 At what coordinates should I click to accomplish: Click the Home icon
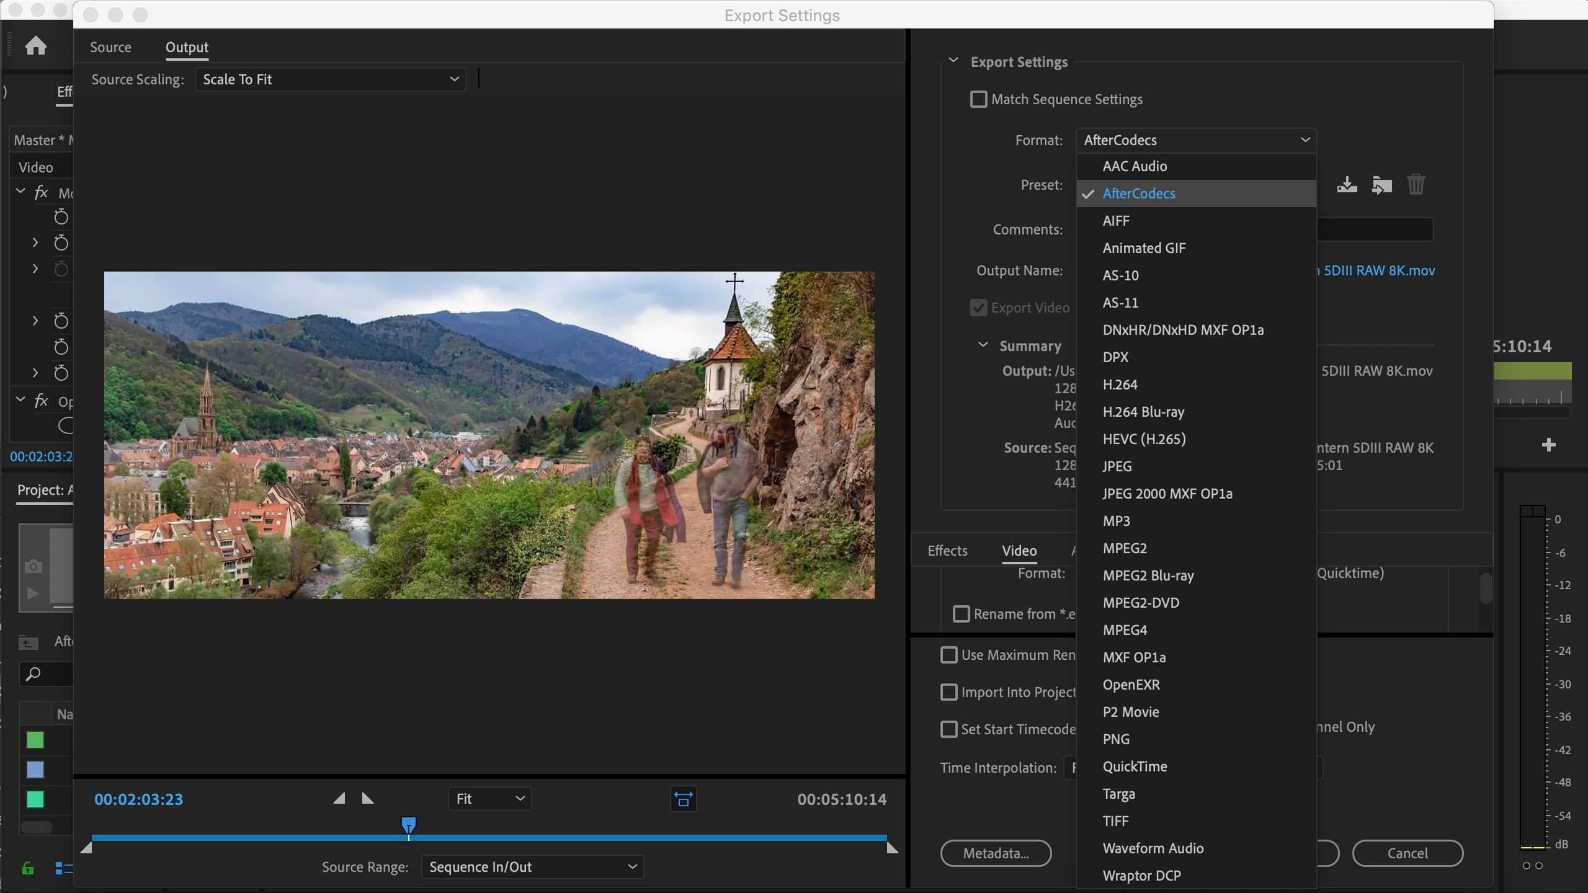click(35, 46)
